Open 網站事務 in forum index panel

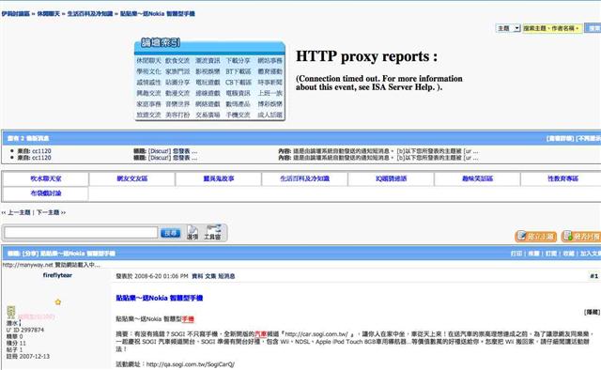(270, 61)
